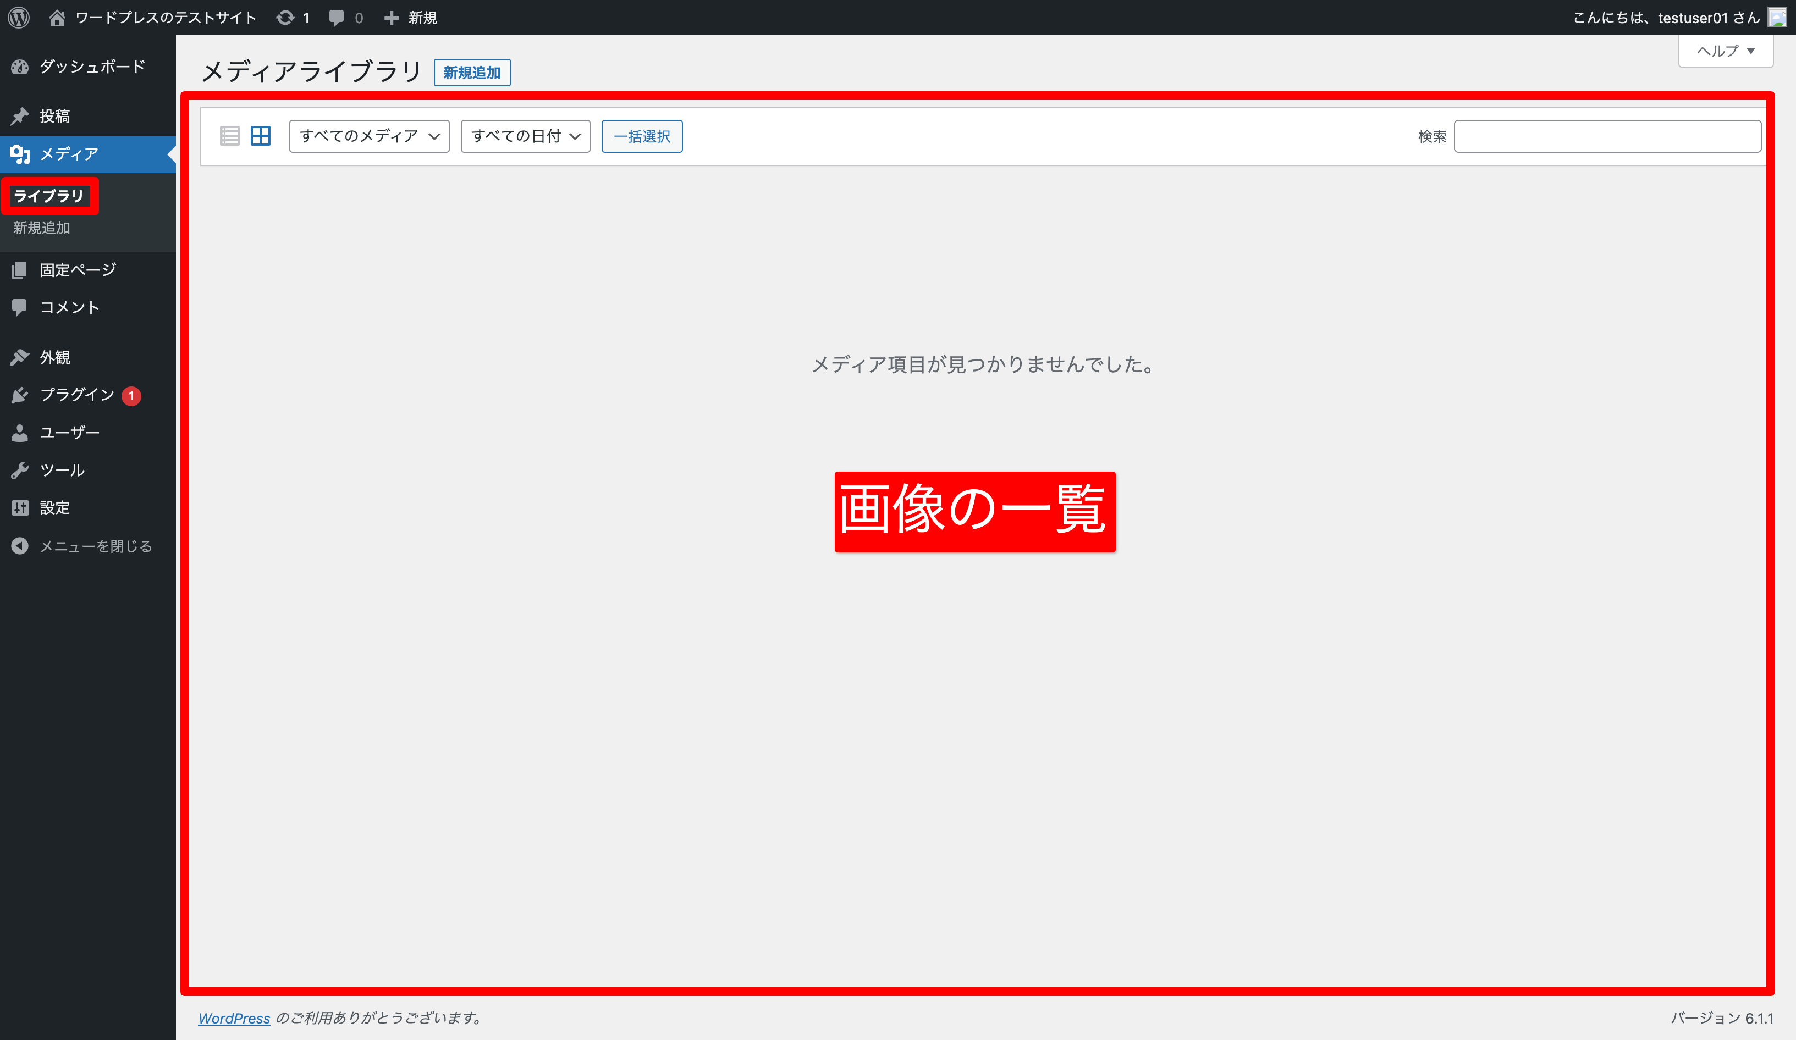The width and height of the screenshot is (1796, 1040).
Task: Open 投稿 posts menu
Action: pos(87,116)
